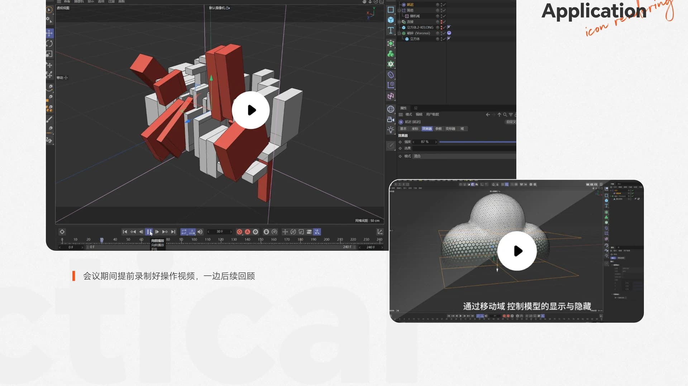Click the globe scene icon in palette
Screen dimensions: 688x386
(x=391, y=109)
